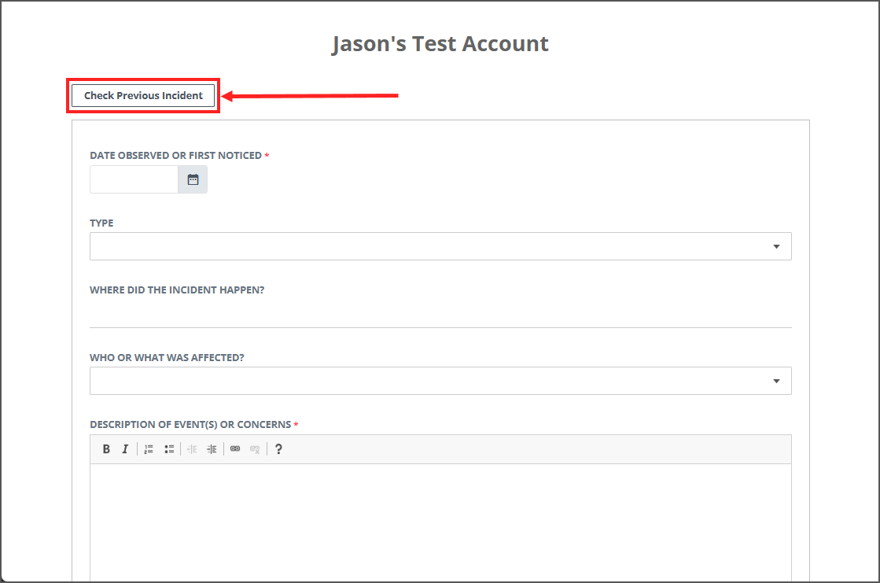This screenshot has height=583, width=880.
Task: Insert link in description editor
Action: coord(235,449)
